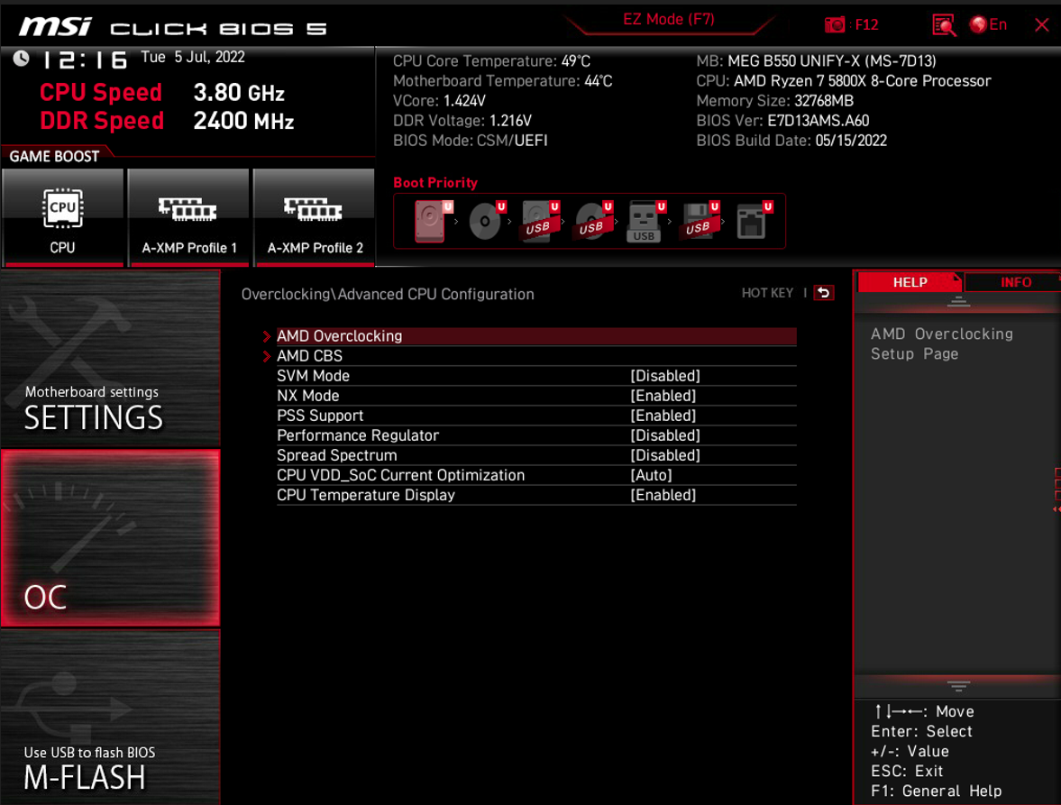
Task: Change CPU Temperature Display Enabled value
Action: pos(663,495)
